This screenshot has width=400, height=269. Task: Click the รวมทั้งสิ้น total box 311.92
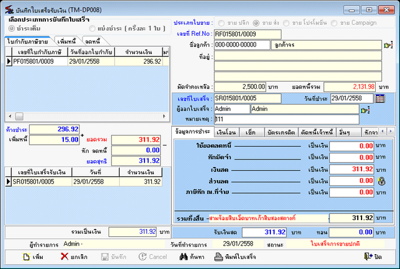tap(352, 218)
